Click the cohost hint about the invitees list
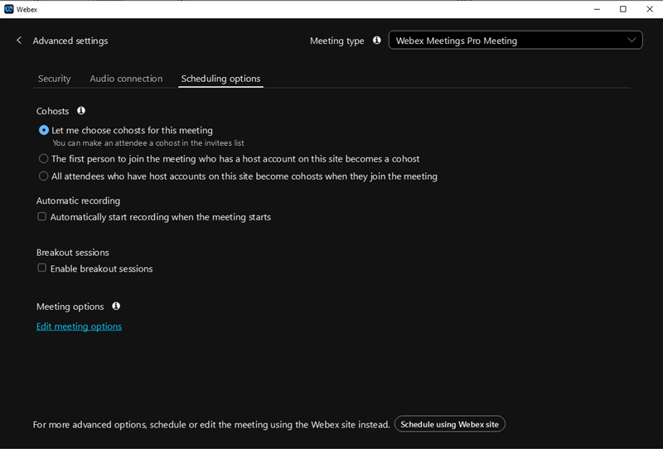Viewport: 663px width, 449px height. (148, 143)
